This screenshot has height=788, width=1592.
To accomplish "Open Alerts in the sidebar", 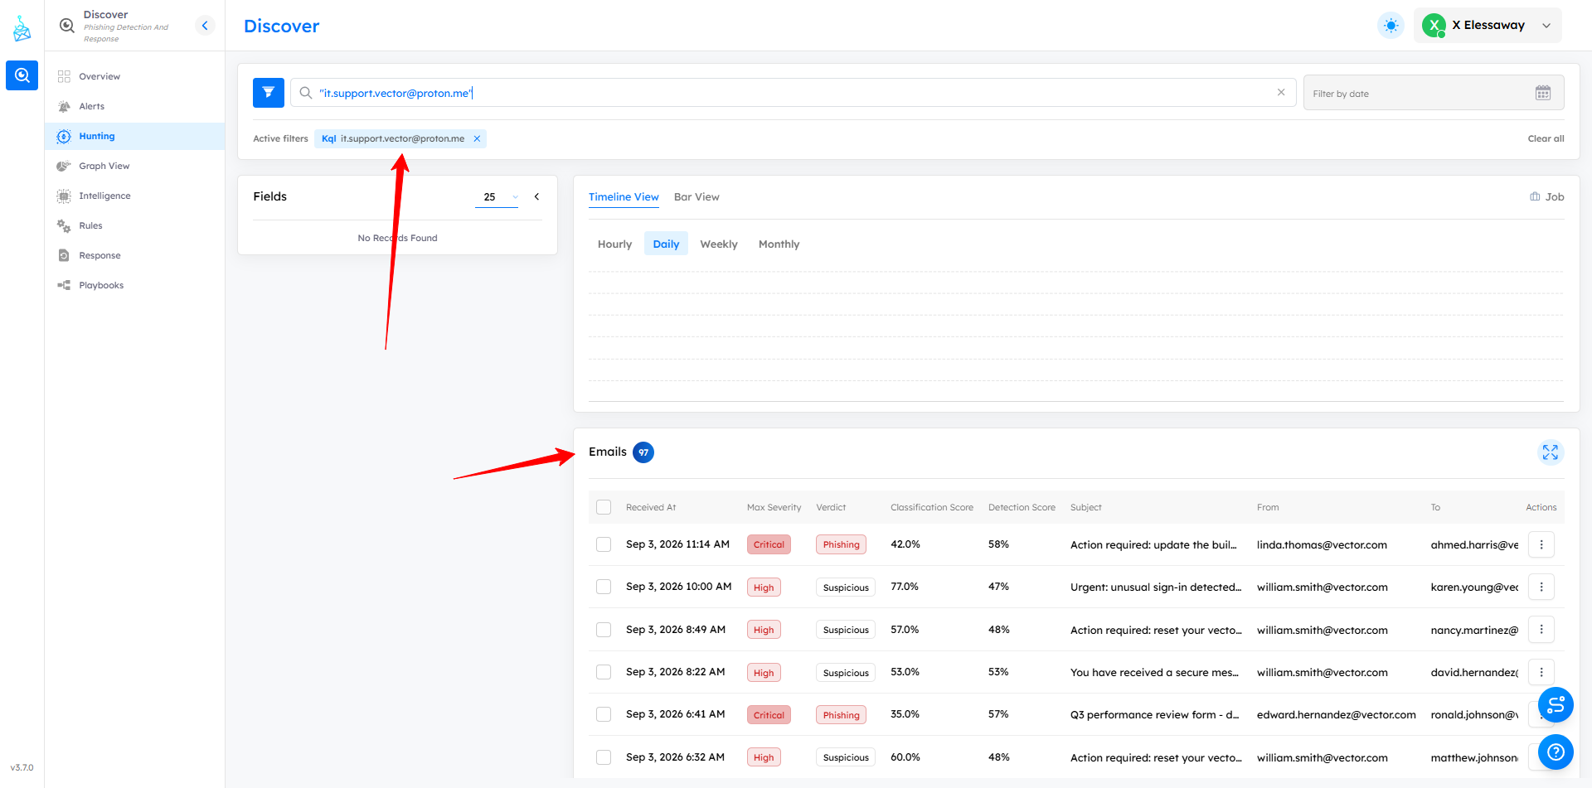I will (x=135, y=106).
